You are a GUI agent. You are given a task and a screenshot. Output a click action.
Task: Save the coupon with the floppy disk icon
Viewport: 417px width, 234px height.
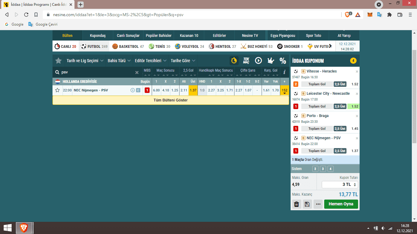(307, 204)
